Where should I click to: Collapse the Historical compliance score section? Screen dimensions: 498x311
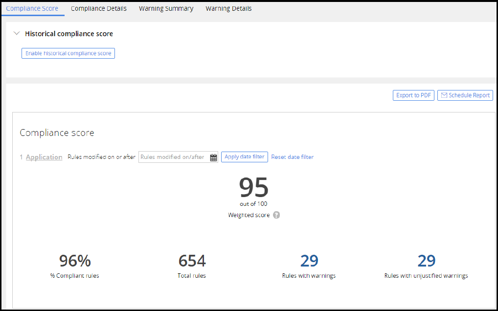(17, 34)
